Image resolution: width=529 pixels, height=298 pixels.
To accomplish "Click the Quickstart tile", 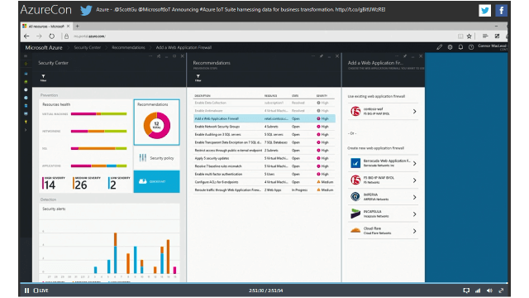I will (x=156, y=181).
